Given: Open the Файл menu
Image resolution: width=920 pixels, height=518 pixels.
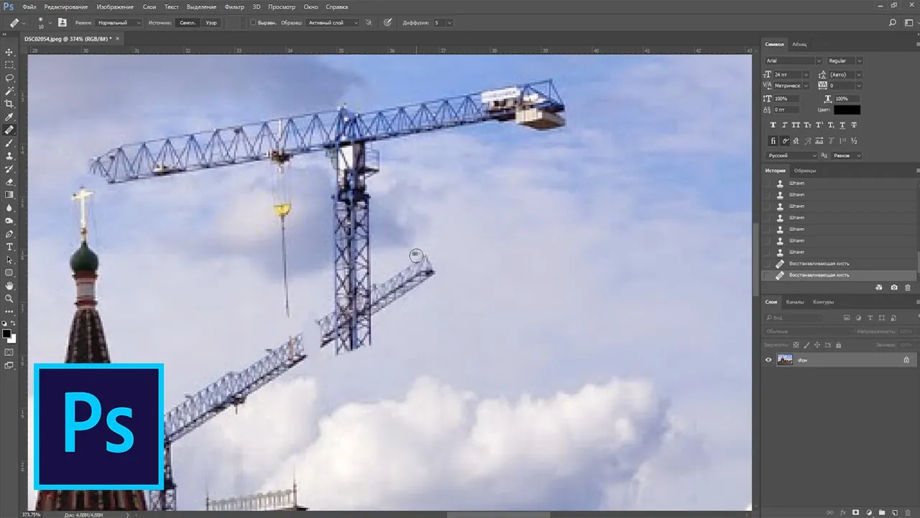Looking at the screenshot, I should 29,6.
